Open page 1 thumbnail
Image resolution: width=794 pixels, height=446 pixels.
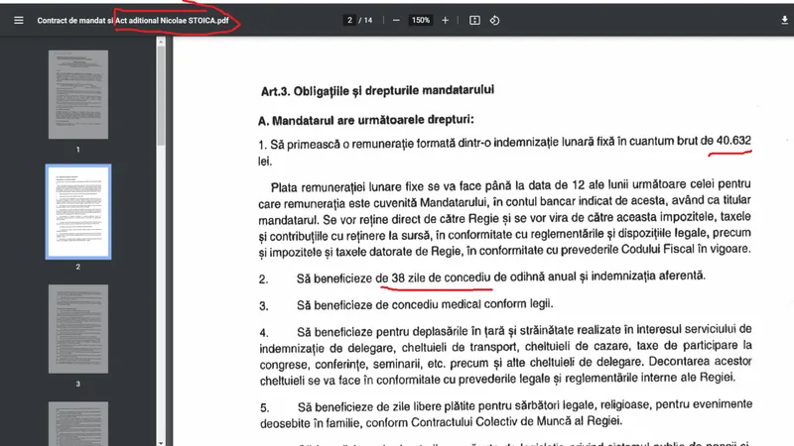pos(78,94)
